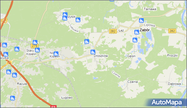The height and width of the screenshot is (108, 187).
Task: Select the factory icon left of Zabór label
Action: coord(137,32)
